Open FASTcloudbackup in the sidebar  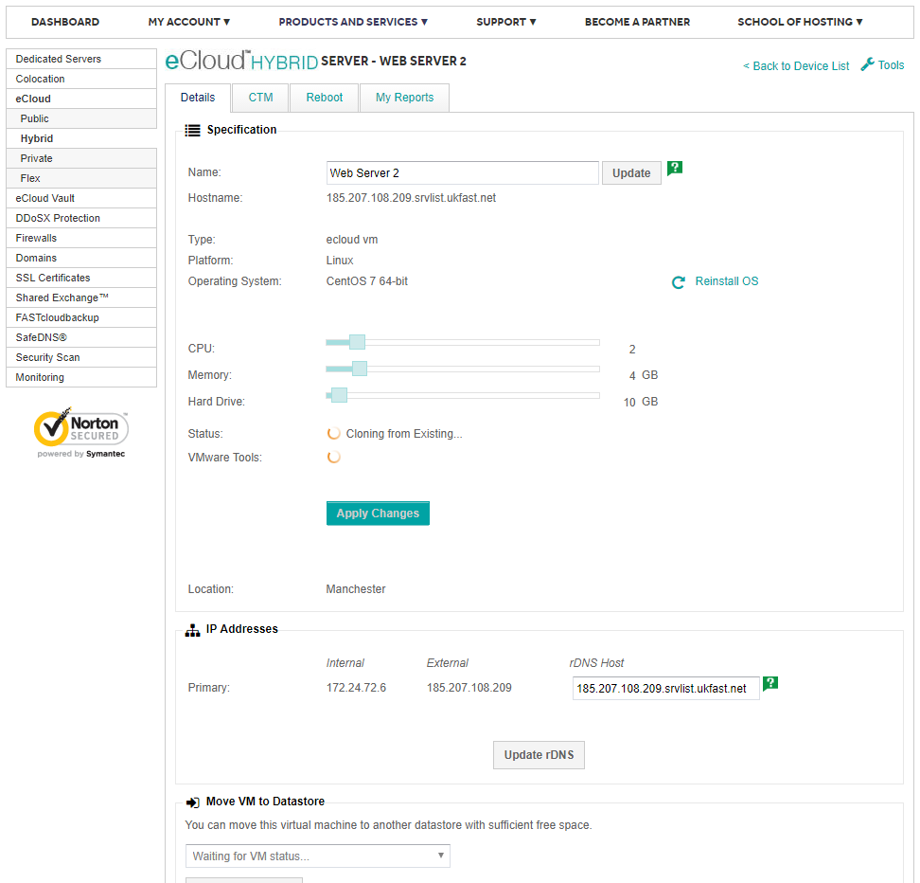pyautogui.click(x=81, y=317)
